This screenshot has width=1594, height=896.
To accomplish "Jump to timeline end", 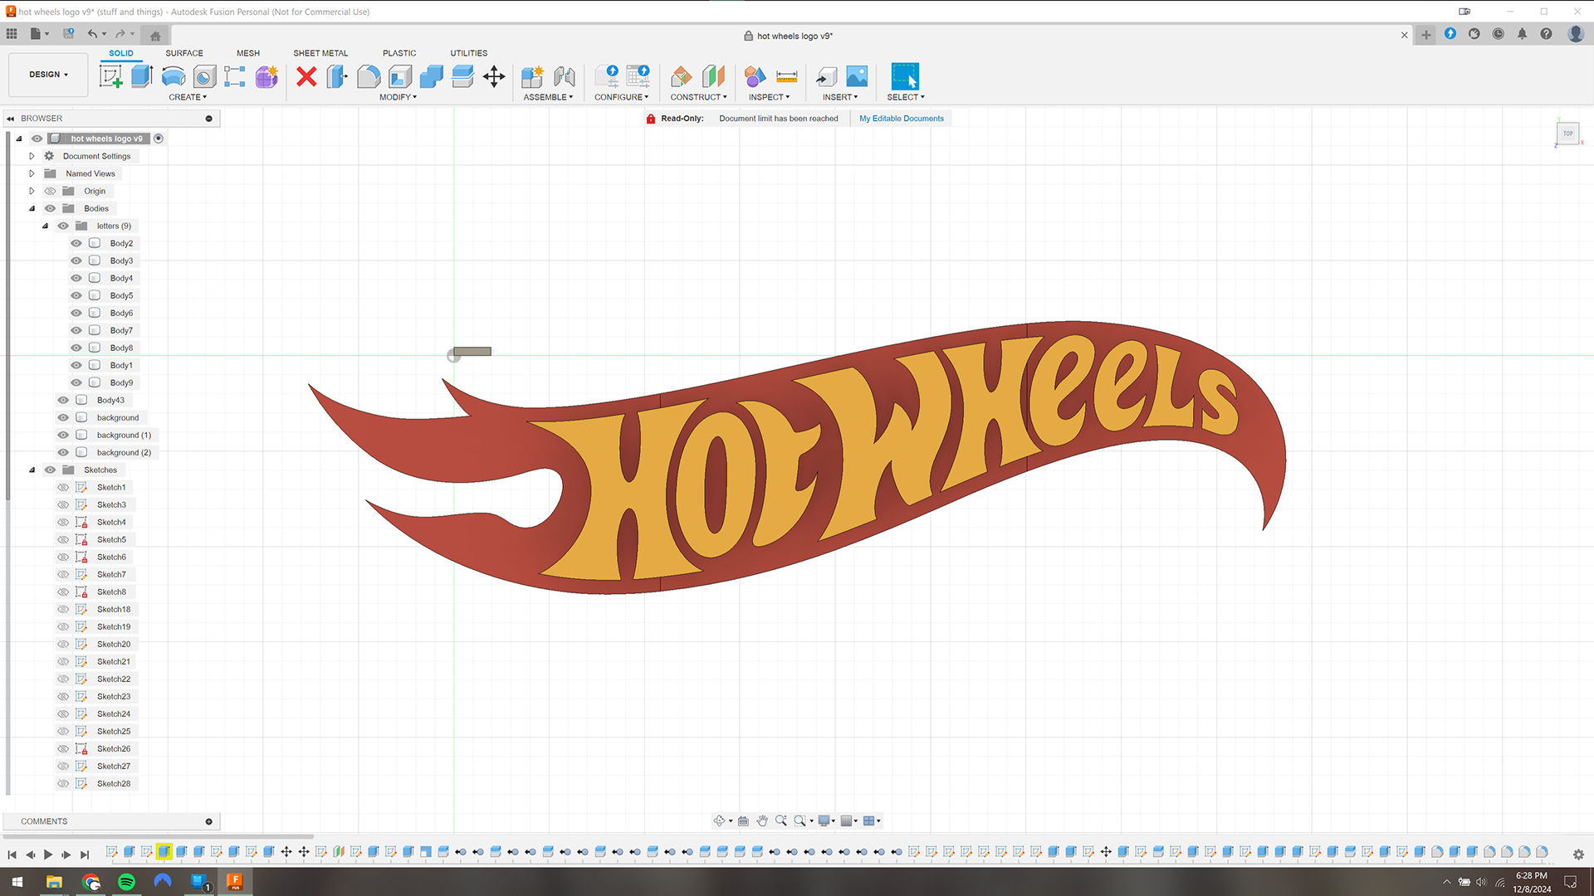I will (85, 854).
